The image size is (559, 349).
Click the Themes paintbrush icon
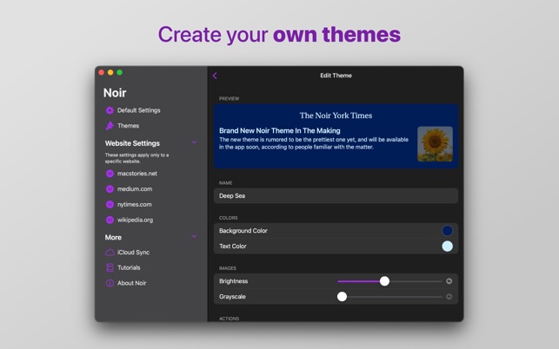point(110,126)
